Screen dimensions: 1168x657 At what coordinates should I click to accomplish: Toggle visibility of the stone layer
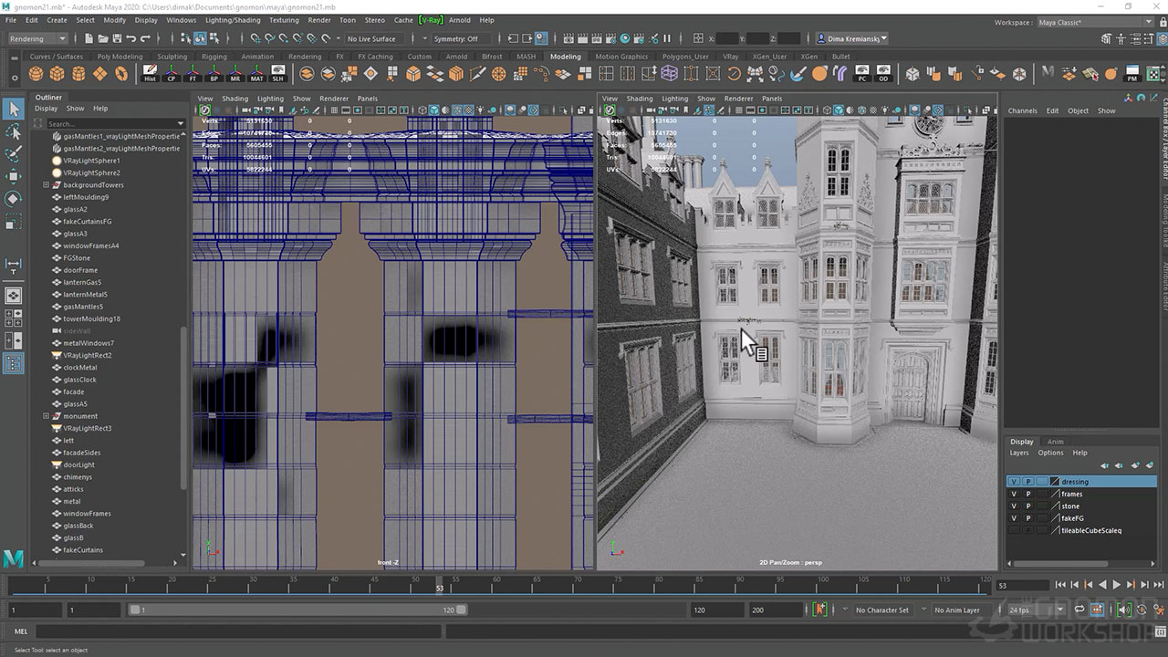(1013, 506)
